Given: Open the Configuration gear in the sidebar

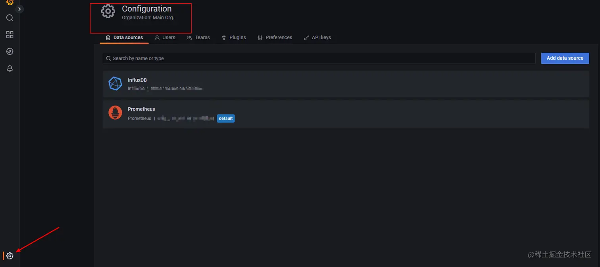Looking at the screenshot, I should click(10, 256).
